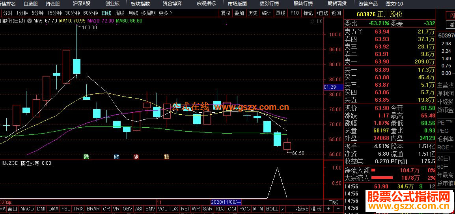
Task: Click the 涨 marker below the chart
Action: pyautogui.click(x=136, y=157)
